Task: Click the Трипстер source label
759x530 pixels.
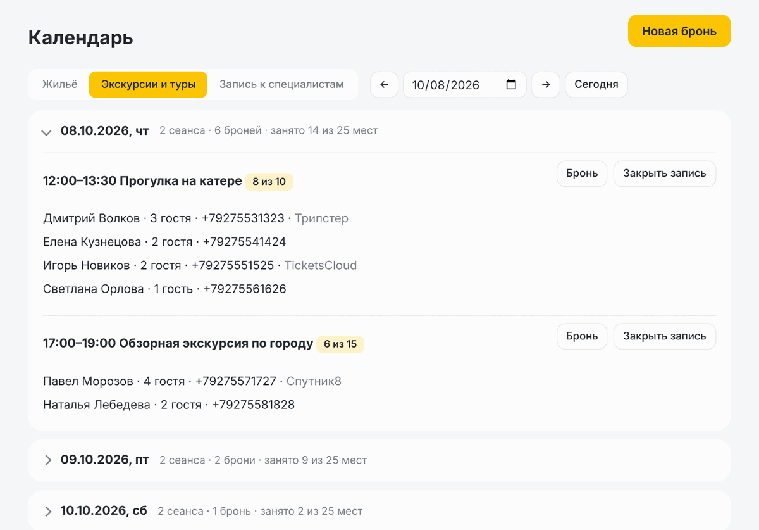Action: click(x=322, y=218)
